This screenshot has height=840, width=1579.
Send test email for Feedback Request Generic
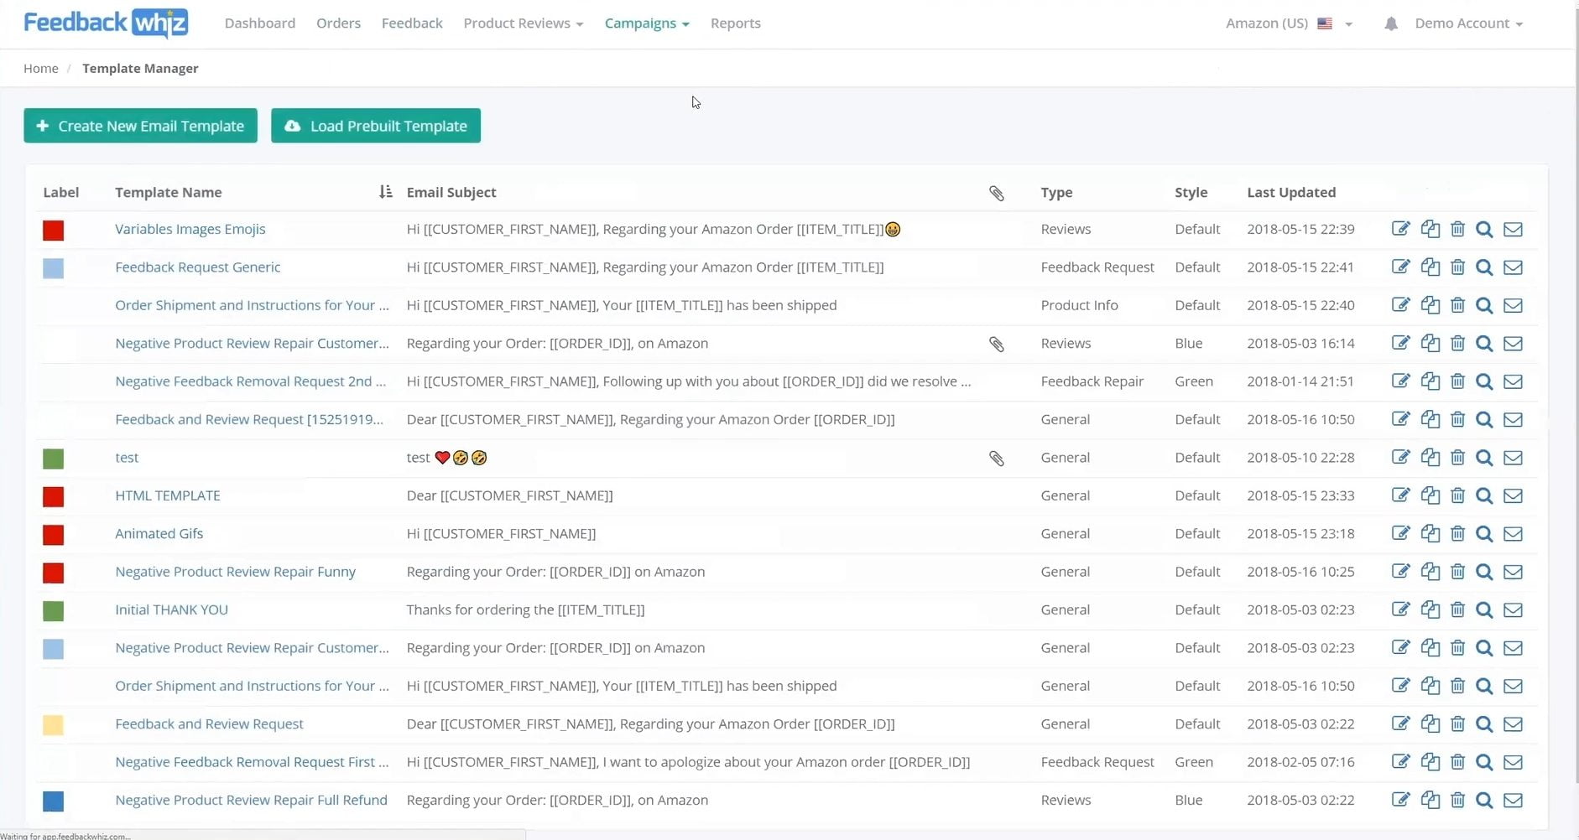(1513, 267)
